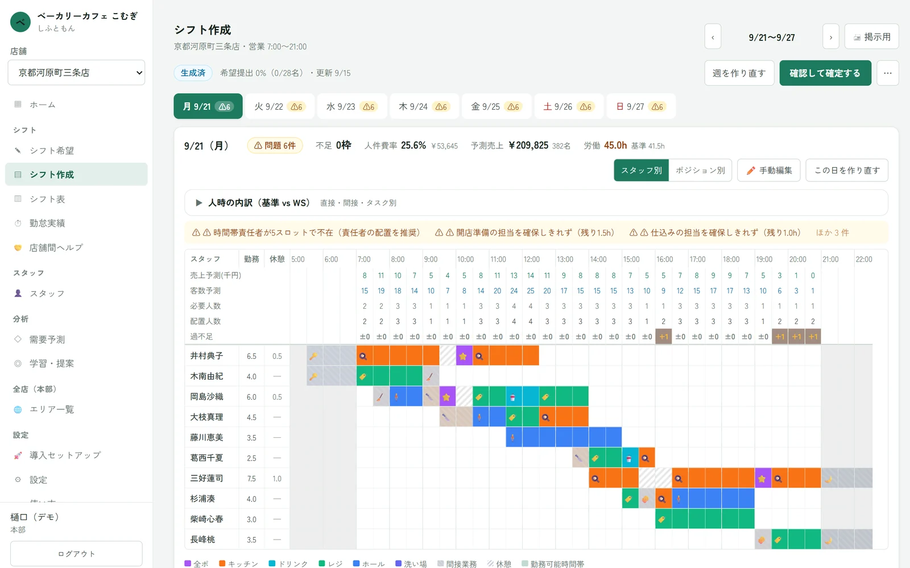Screen dimensions: 910x568
Task: Click 週を作り直す button
Action: point(739,73)
